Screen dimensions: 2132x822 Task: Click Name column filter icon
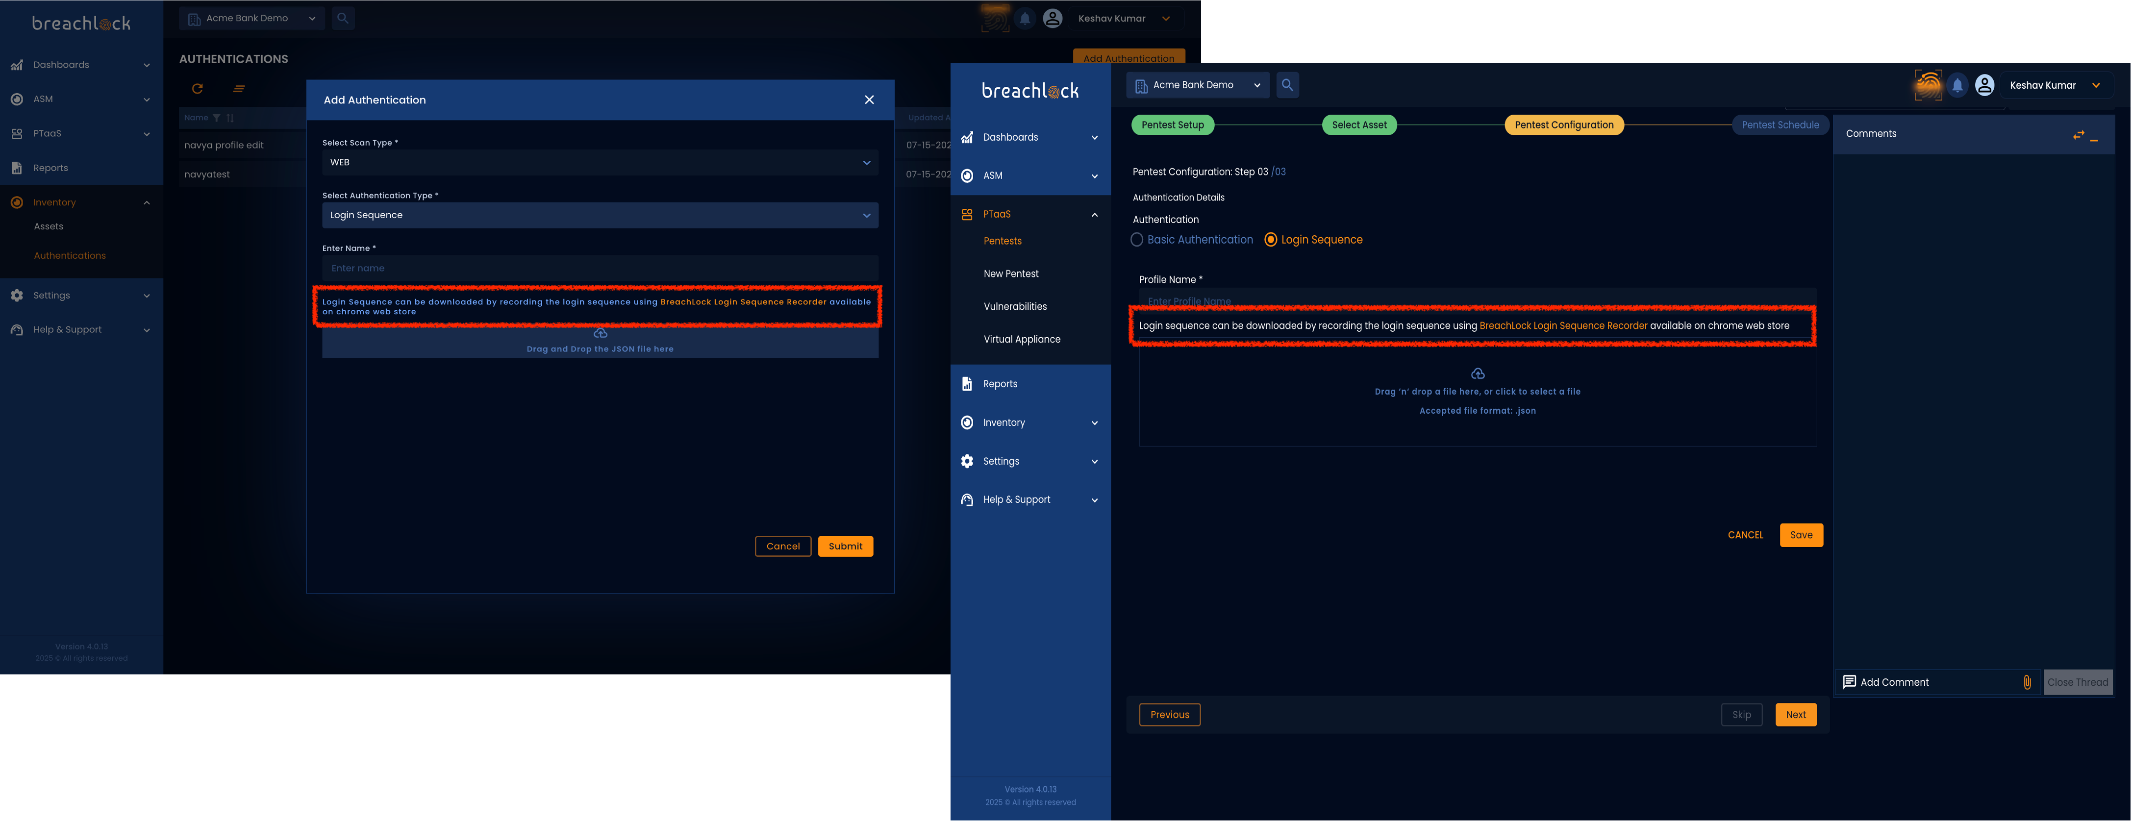pyautogui.click(x=216, y=118)
